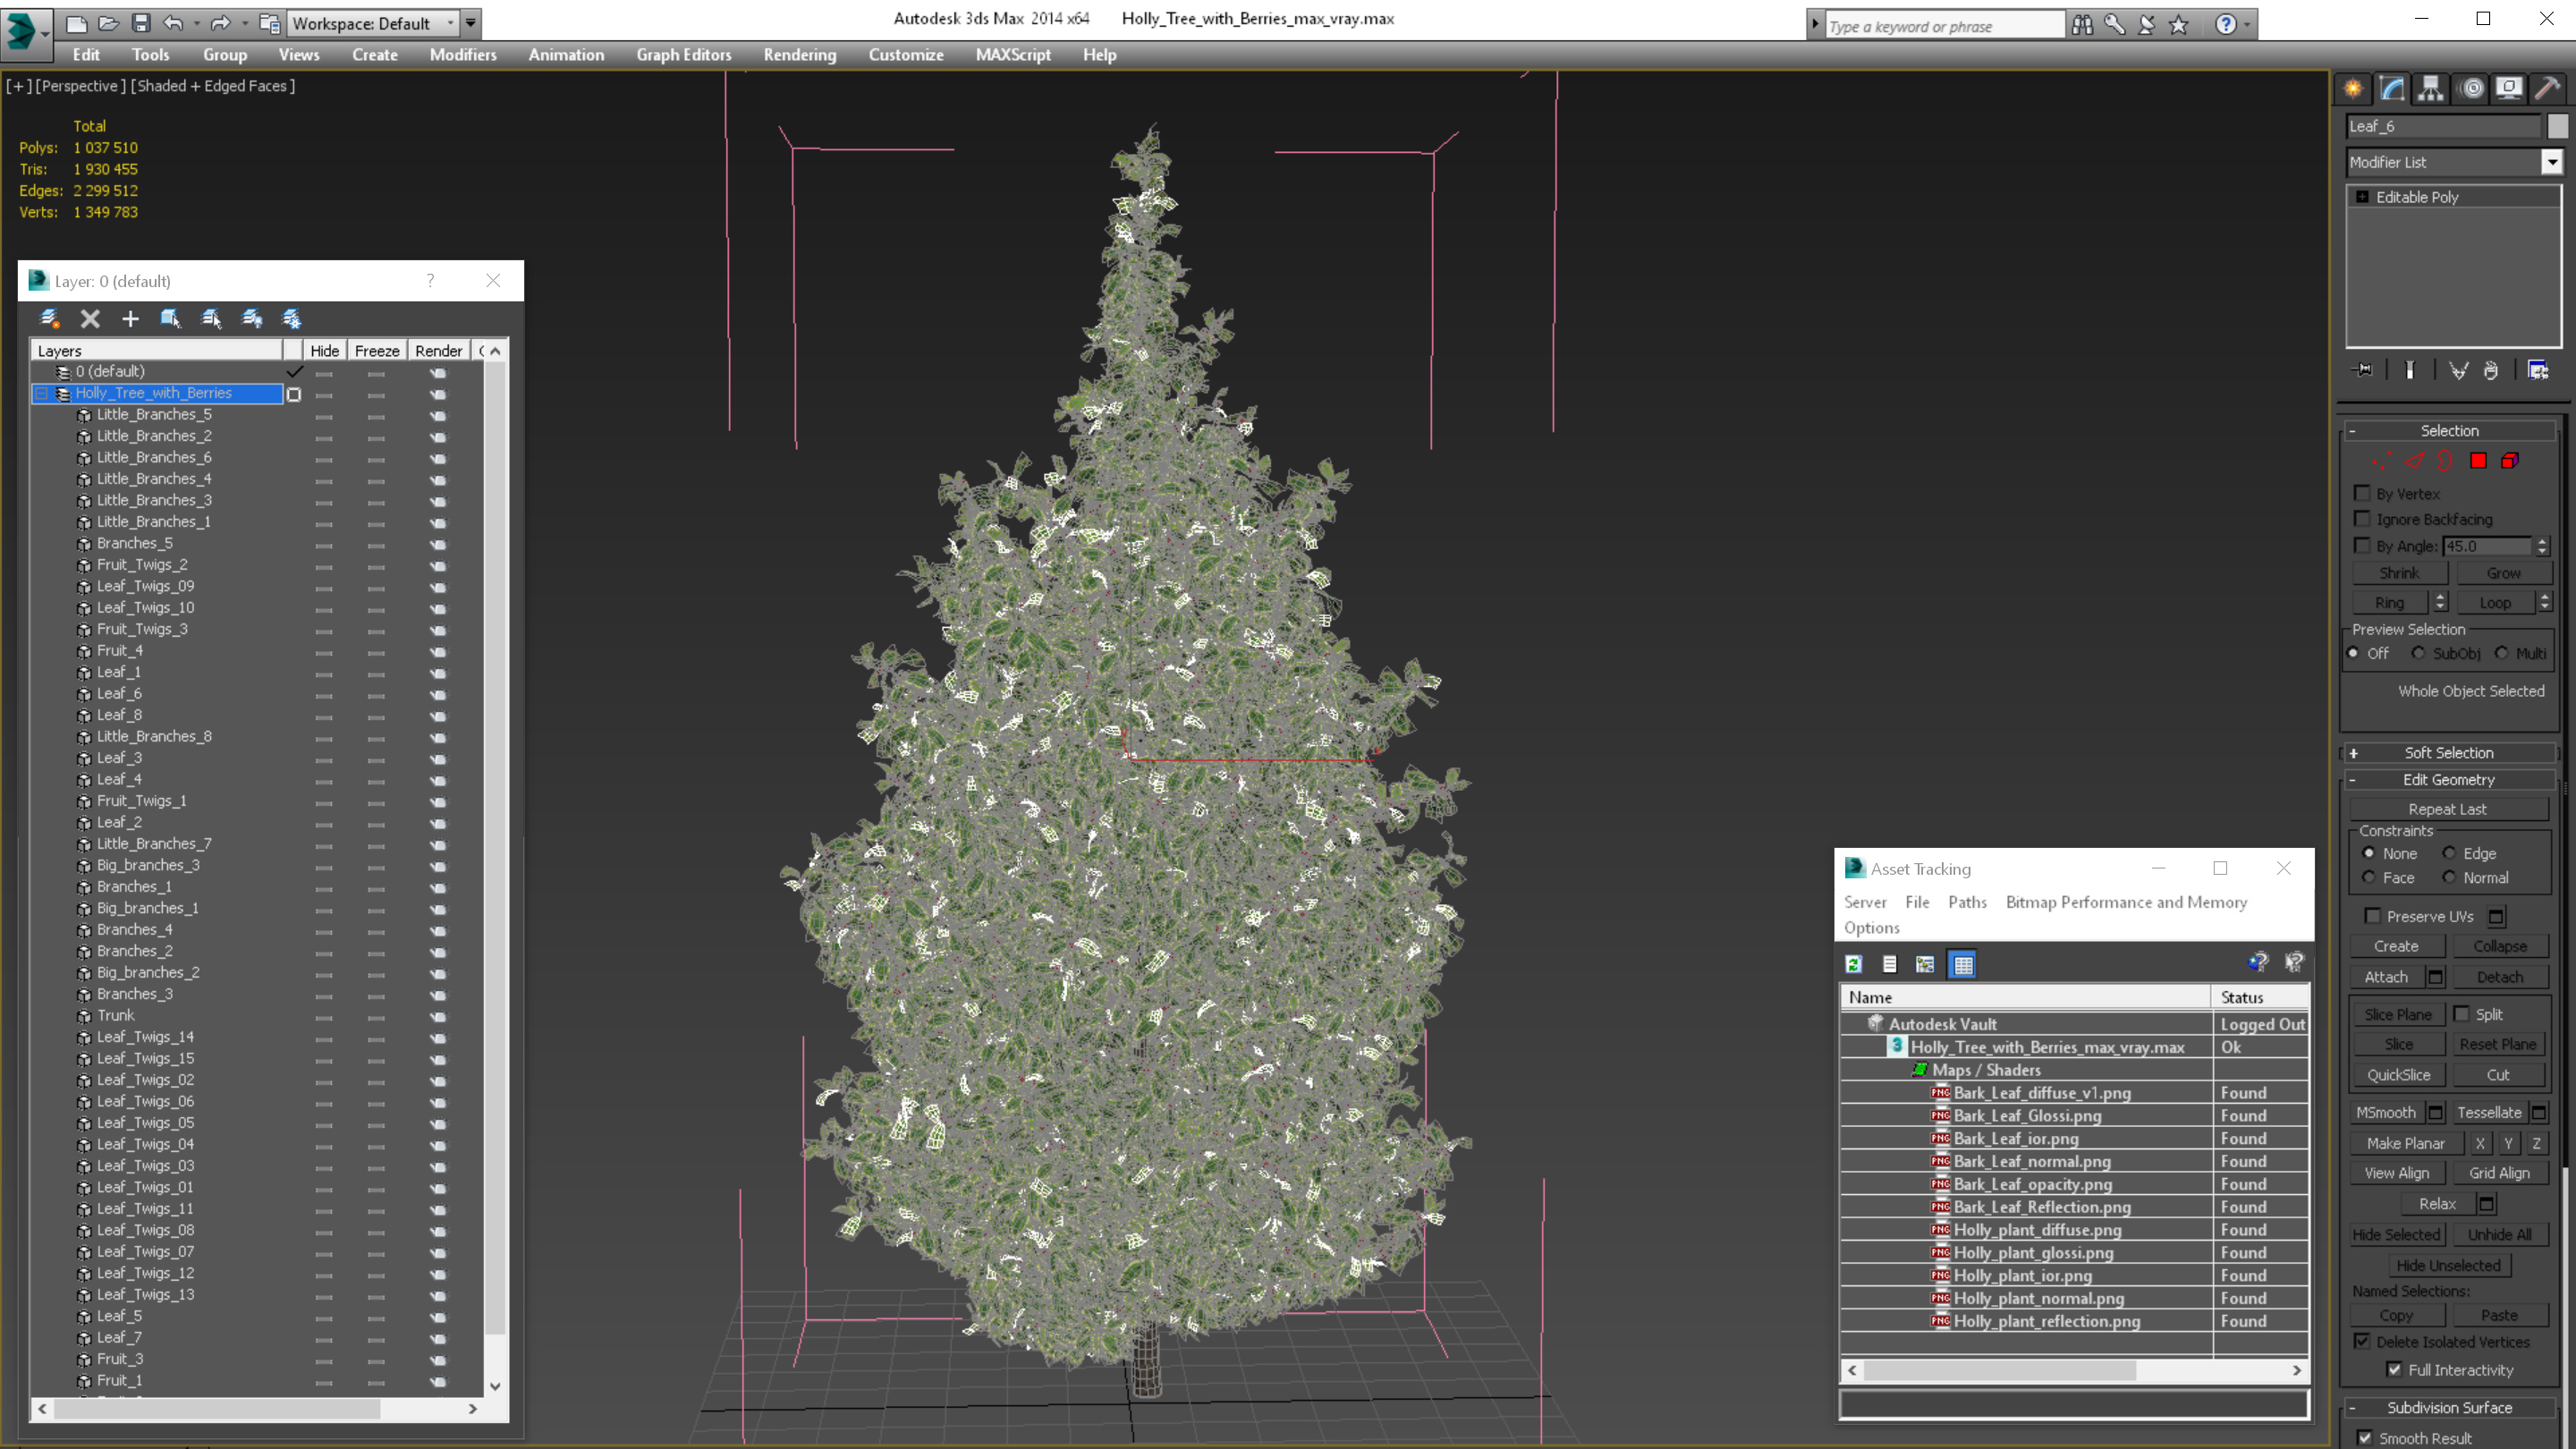
Task: Click the favorites star icon in title bar
Action: [x=2179, y=25]
